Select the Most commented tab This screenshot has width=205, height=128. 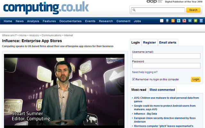click(x=162, y=90)
